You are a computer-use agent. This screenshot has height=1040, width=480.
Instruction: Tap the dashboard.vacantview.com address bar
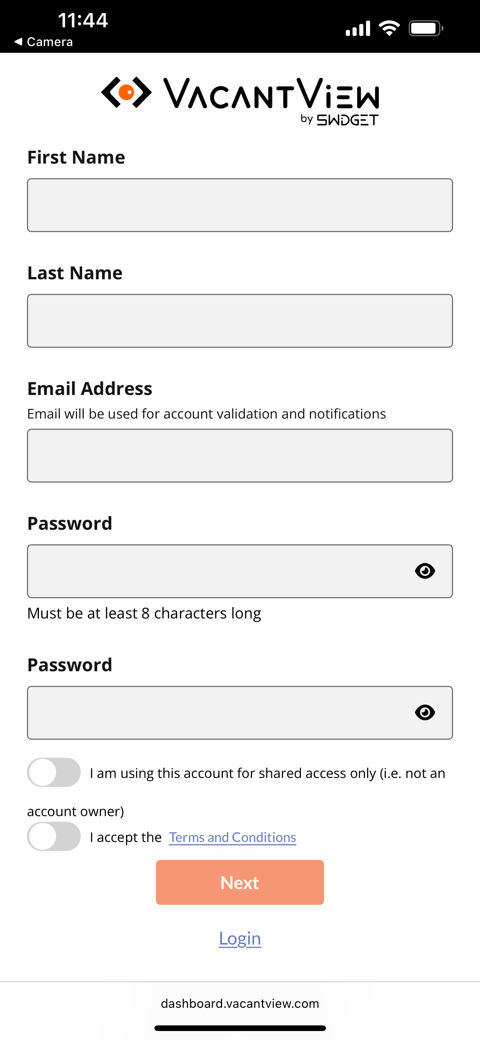240,1004
